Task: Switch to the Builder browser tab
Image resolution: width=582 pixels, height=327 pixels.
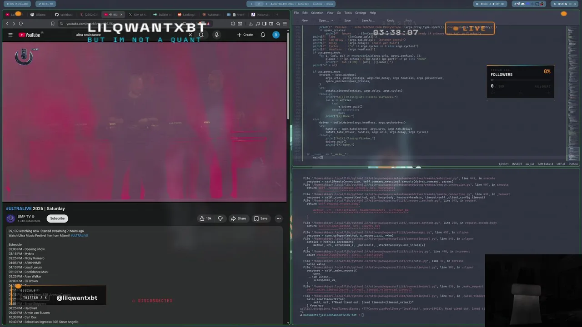Action: (162, 15)
